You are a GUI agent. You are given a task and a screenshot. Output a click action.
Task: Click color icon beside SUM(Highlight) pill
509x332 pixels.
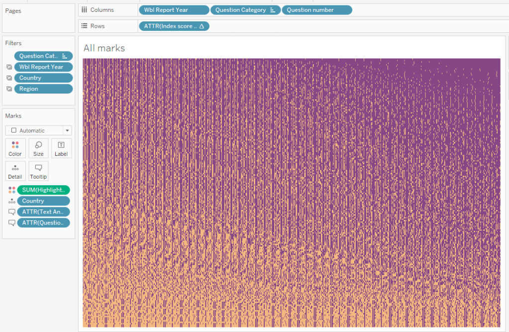pos(11,190)
